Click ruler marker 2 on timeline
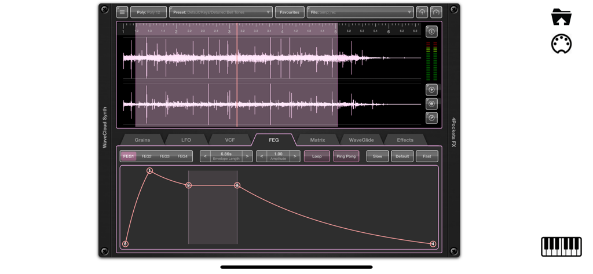The height and width of the screenshot is (274, 593). [x=176, y=32]
